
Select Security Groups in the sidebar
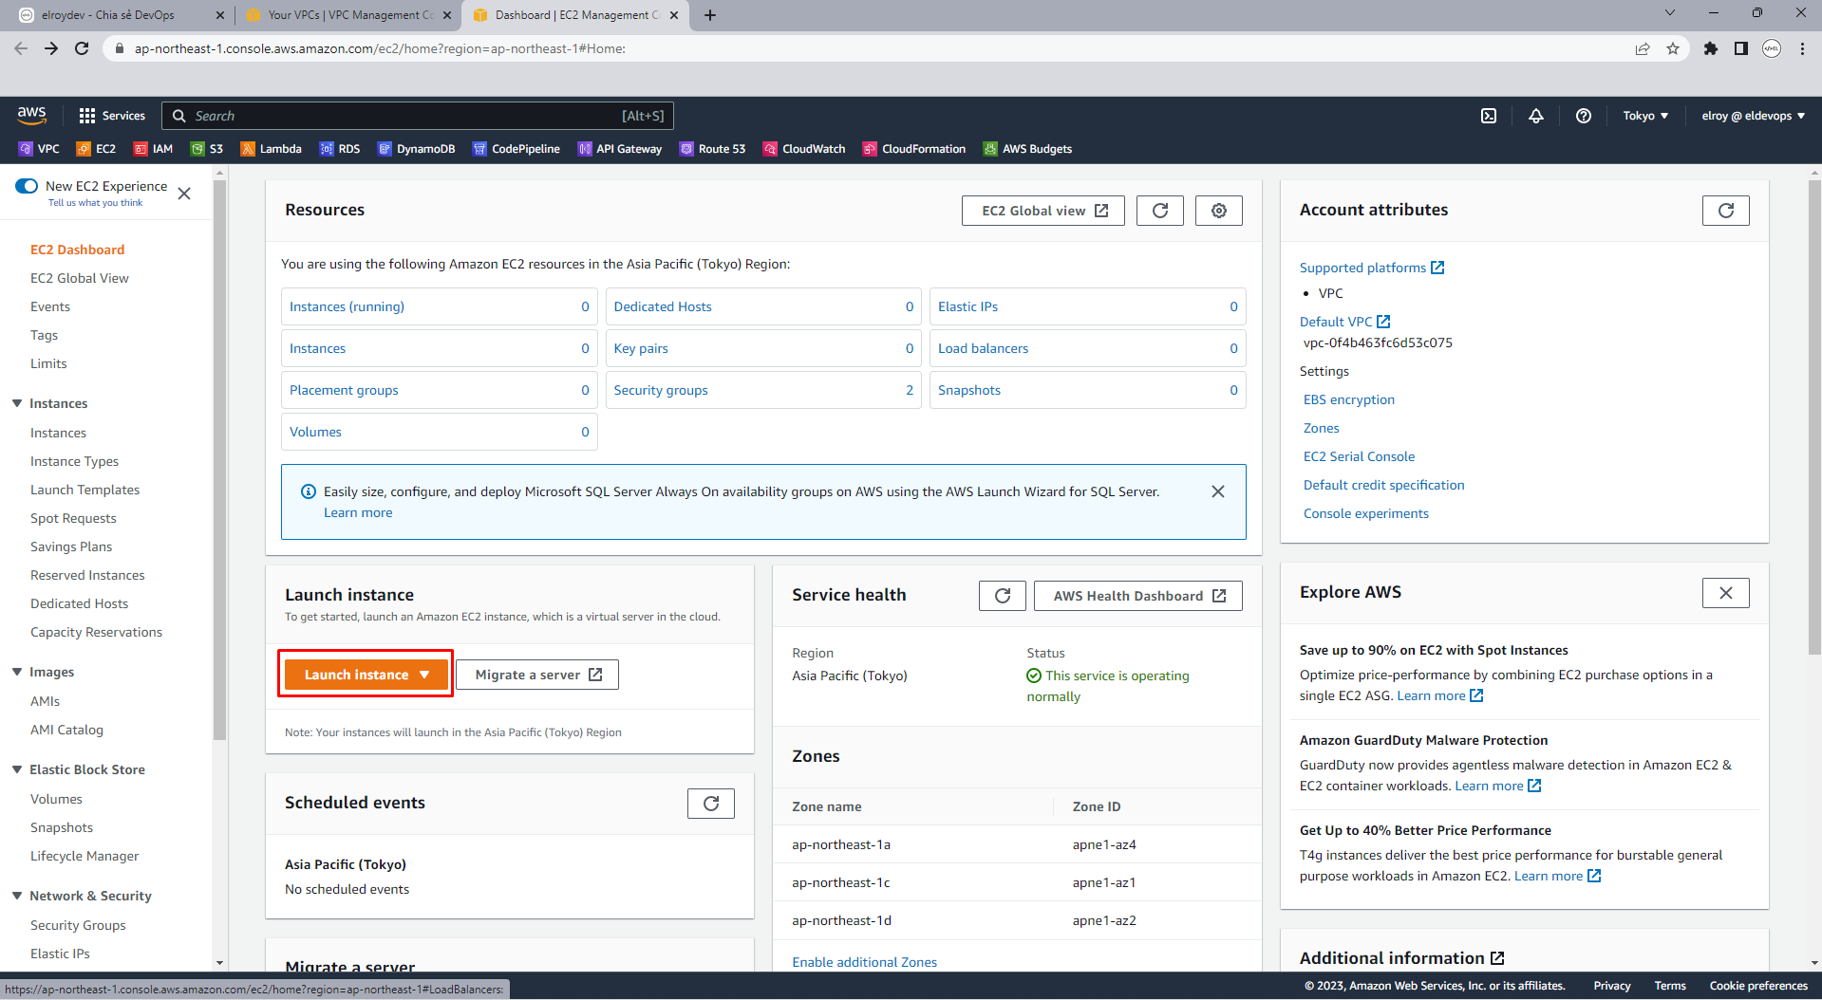(78, 925)
